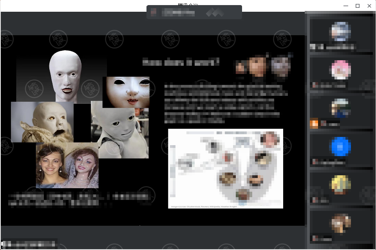
Task: Click the blurred meeting info text in top bar
Action: point(179,12)
